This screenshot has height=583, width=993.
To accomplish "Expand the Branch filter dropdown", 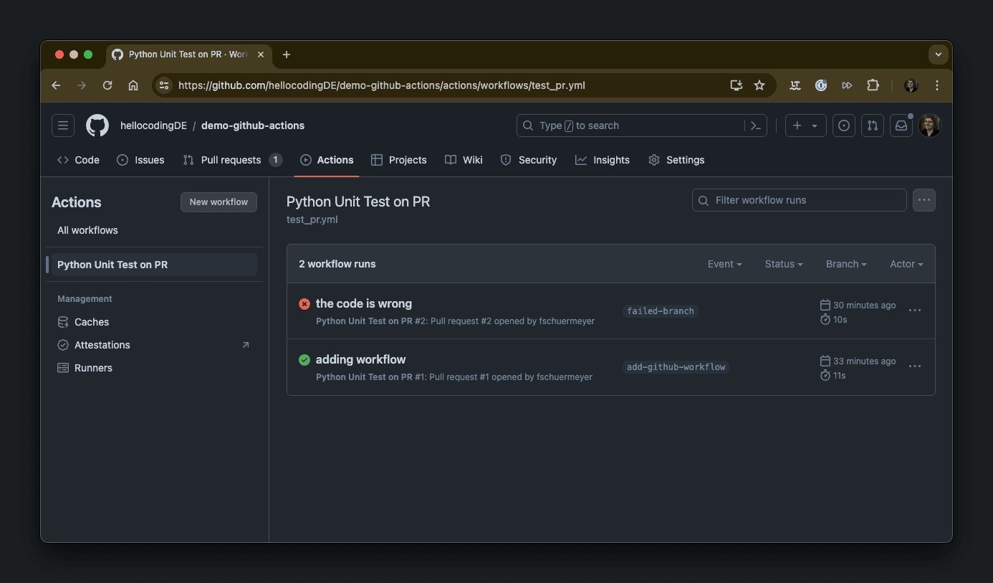I will click(845, 264).
